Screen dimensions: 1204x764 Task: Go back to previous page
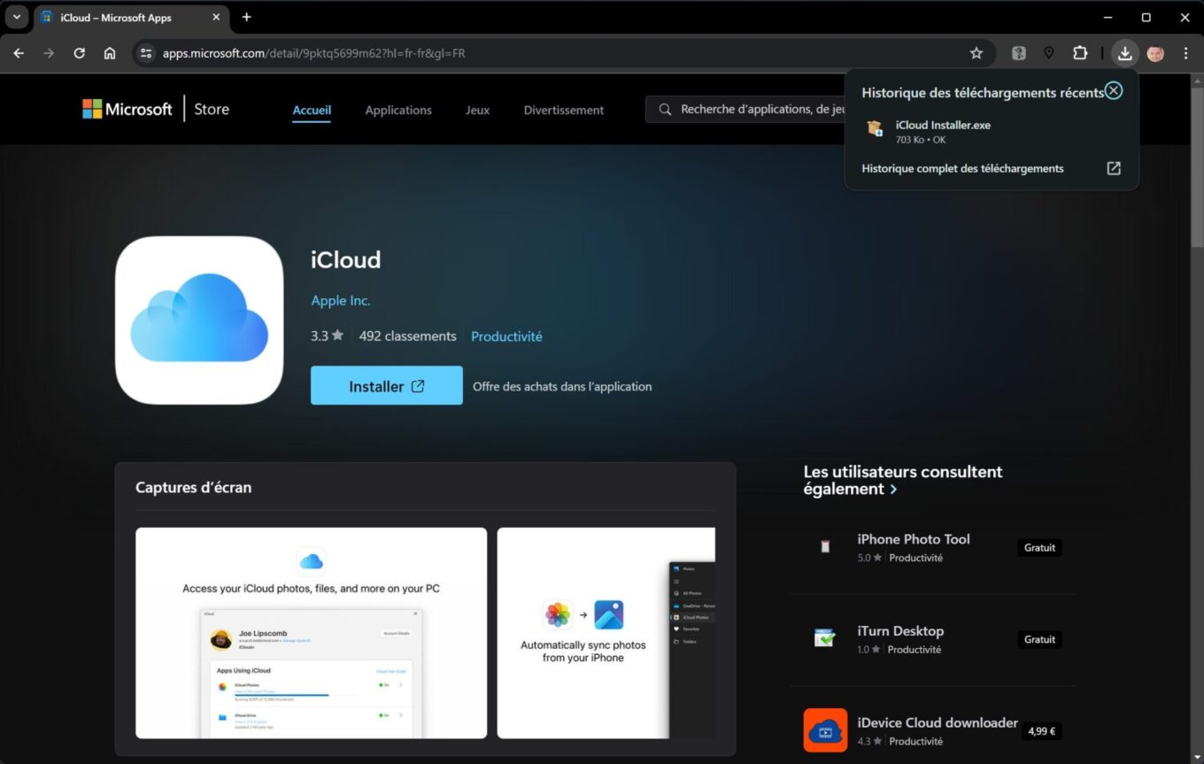[x=19, y=53]
